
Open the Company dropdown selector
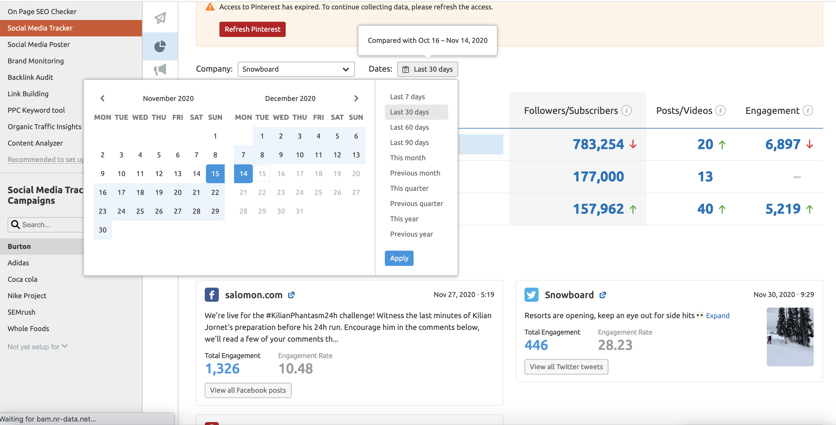click(296, 69)
